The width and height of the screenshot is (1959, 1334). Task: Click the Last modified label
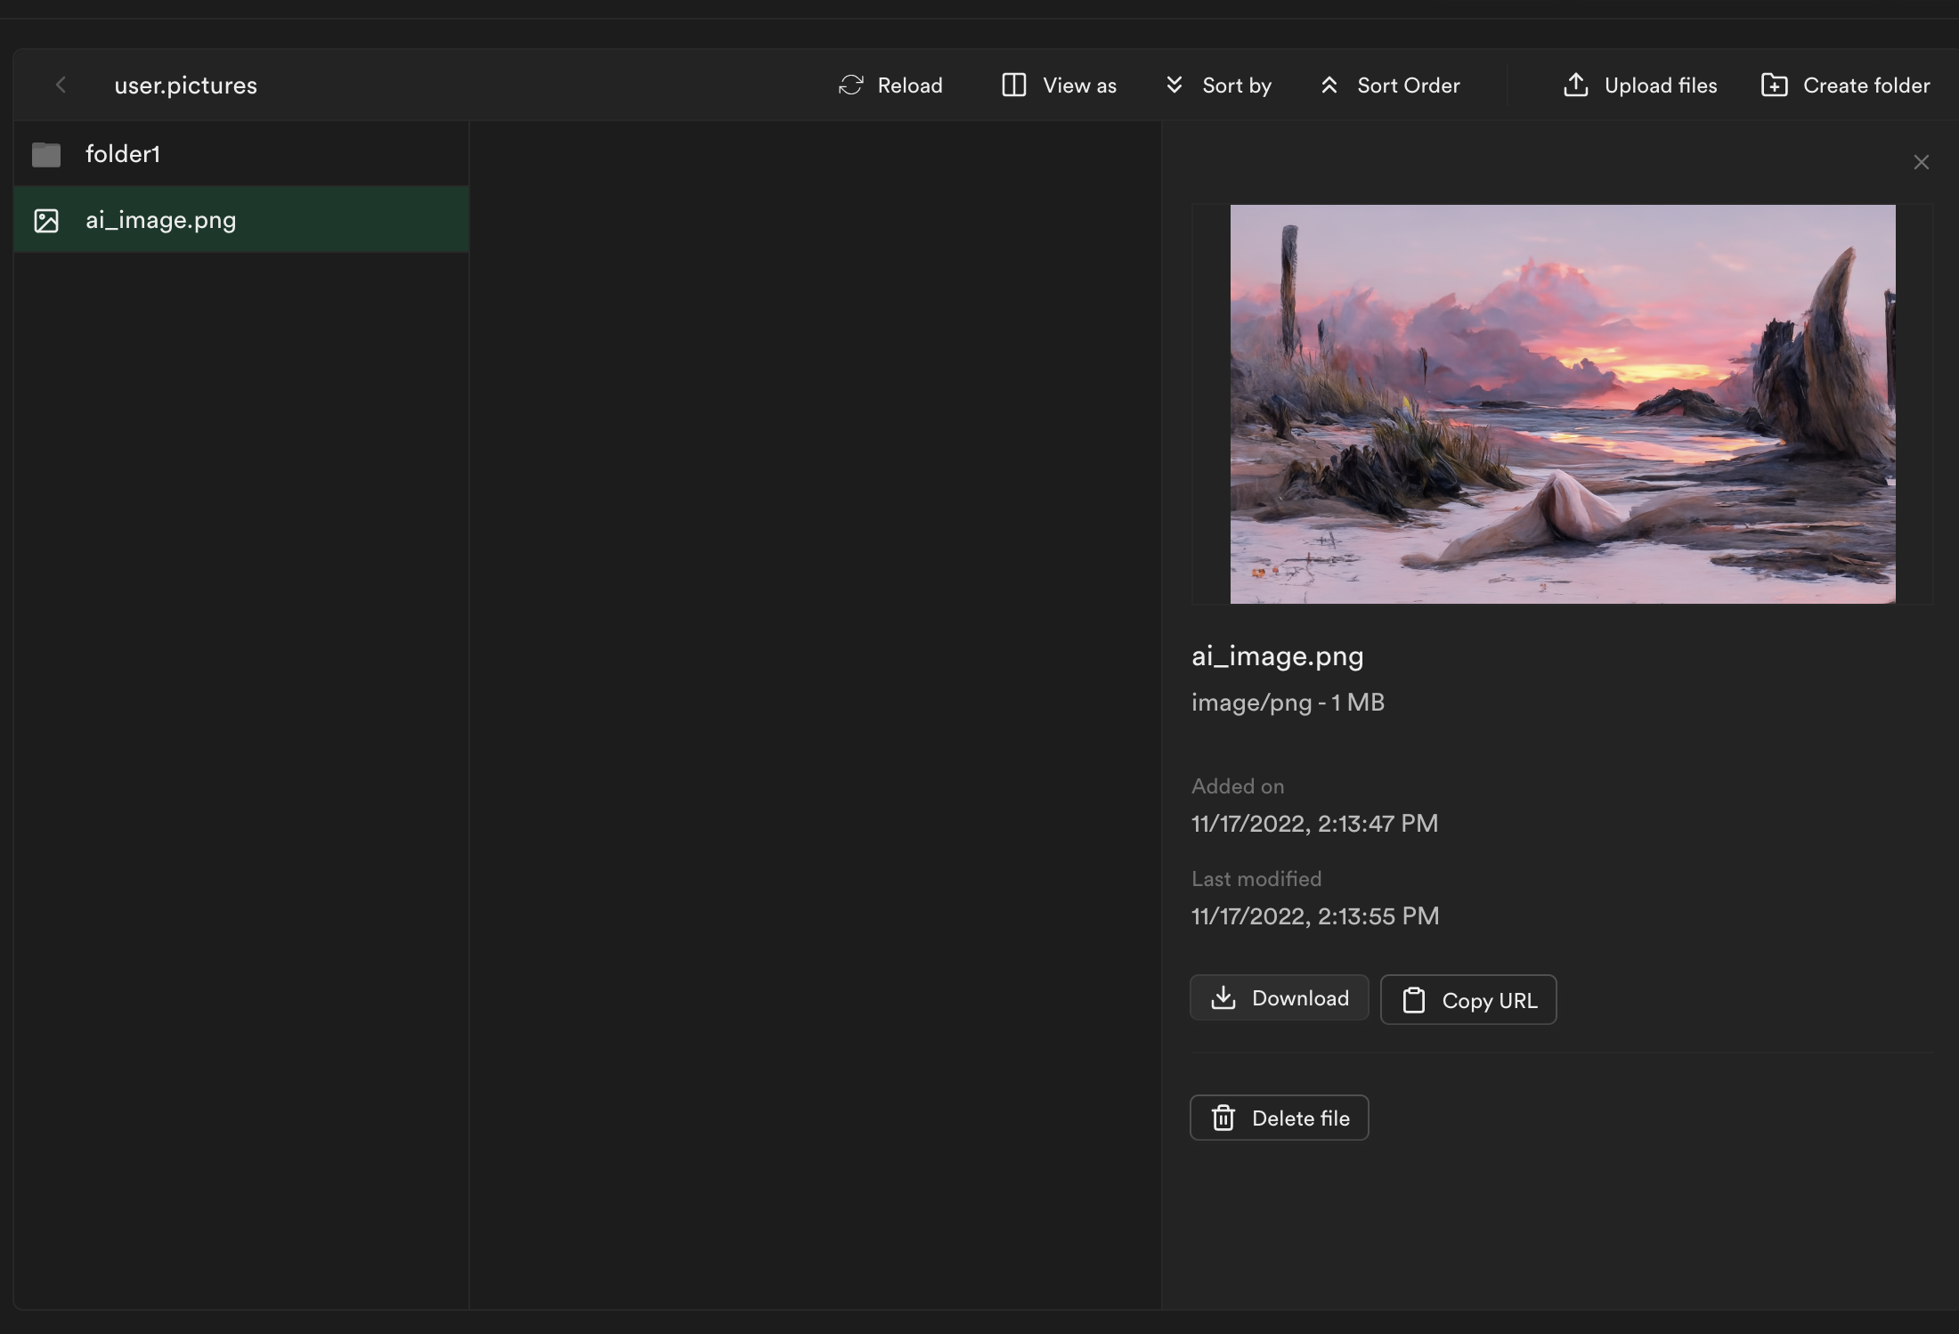(1256, 879)
